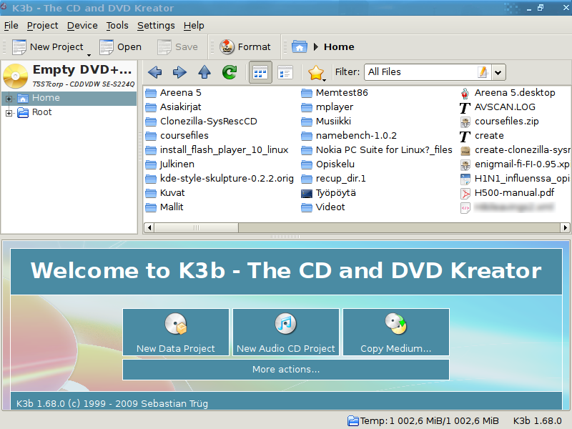Open the New Project dropdown arrow
Viewport: 572px width, 429px height.
point(89,55)
